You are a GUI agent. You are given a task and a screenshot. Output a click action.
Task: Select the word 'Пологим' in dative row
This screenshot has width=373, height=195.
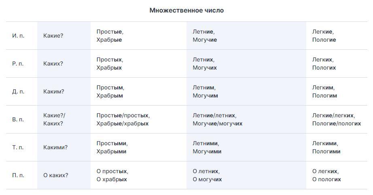pos(325,95)
